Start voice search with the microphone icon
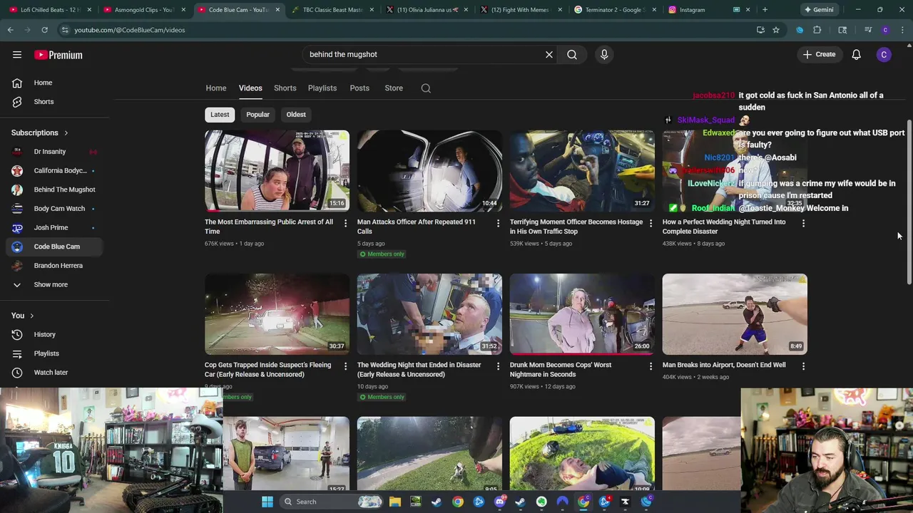913x513 pixels. [x=604, y=54]
